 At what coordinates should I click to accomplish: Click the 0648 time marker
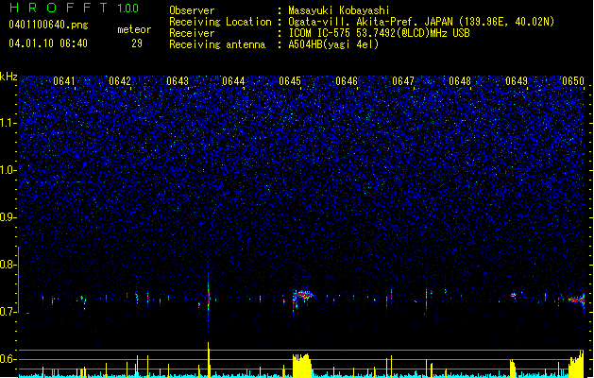460,81
